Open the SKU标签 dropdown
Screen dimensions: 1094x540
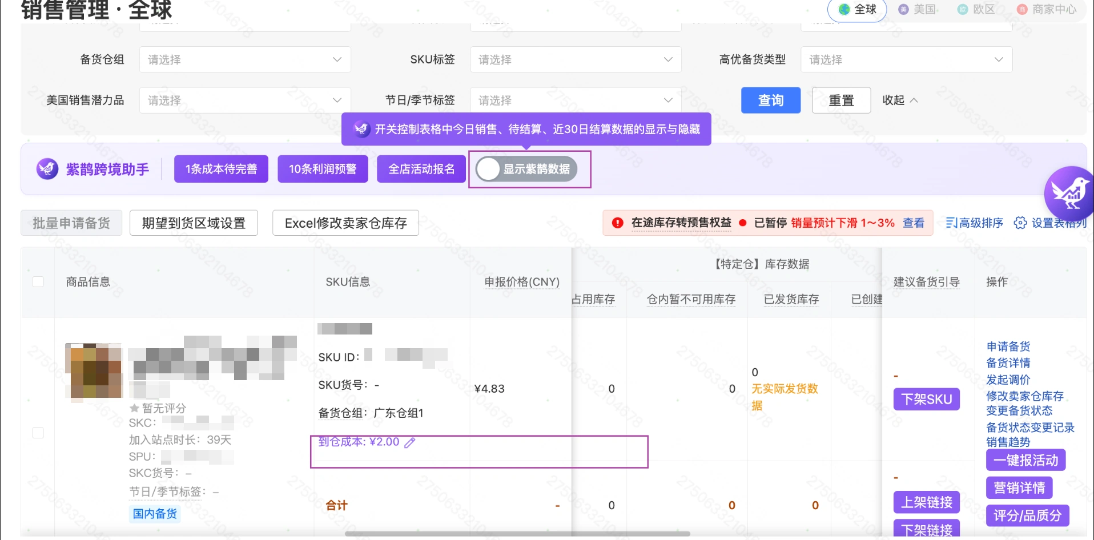pyautogui.click(x=576, y=59)
